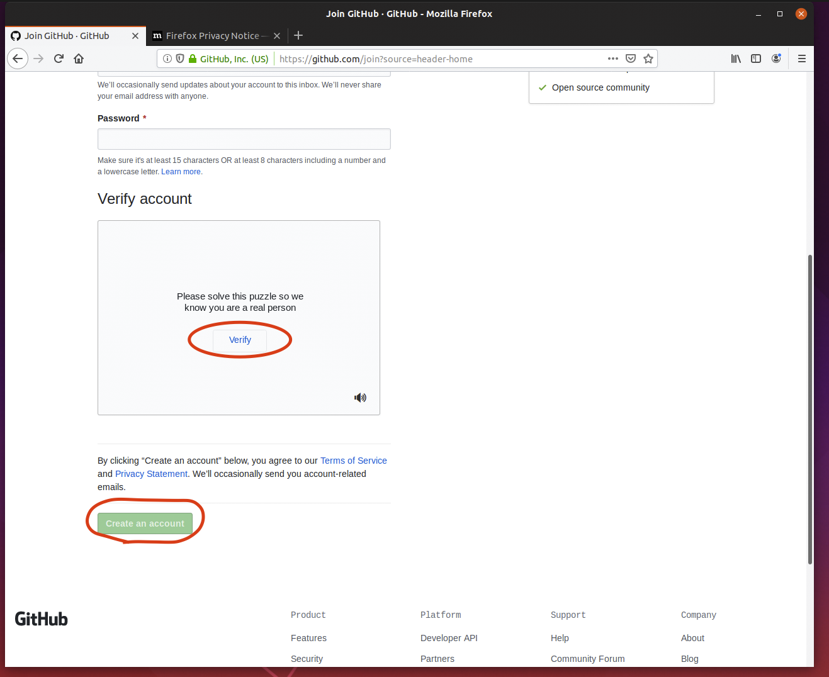Open page actions three-dot menu
The image size is (829, 677).
point(613,59)
